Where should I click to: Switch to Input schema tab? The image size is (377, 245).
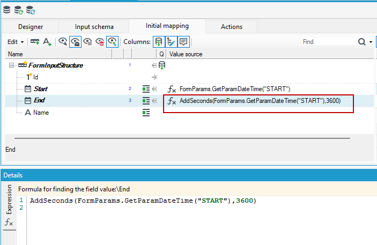click(94, 26)
